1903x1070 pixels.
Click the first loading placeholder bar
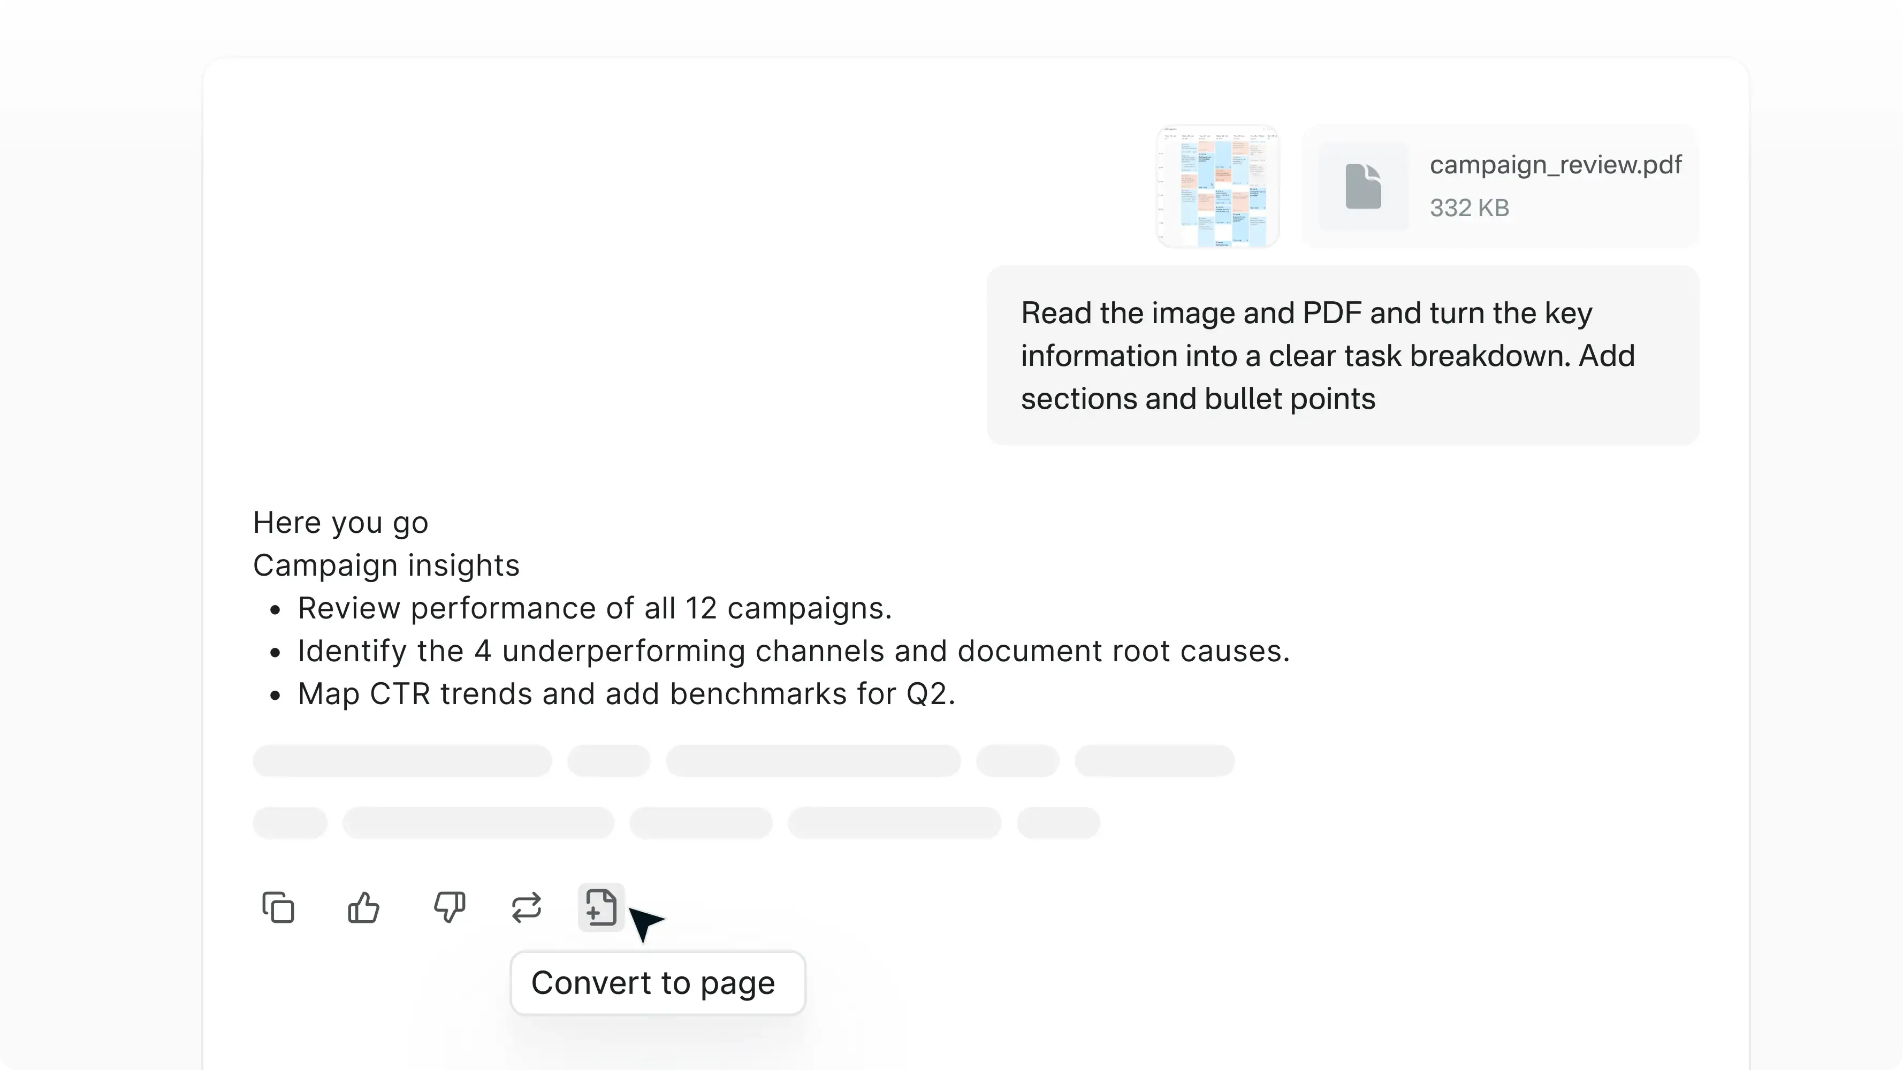[402, 761]
